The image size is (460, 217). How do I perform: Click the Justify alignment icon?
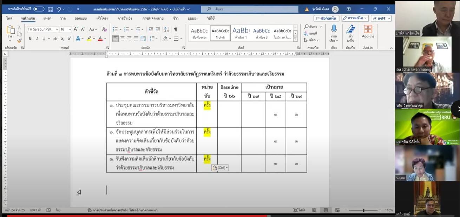coord(136,39)
